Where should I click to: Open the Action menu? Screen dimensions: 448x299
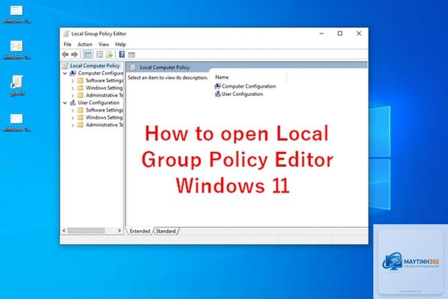tap(85, 44)
